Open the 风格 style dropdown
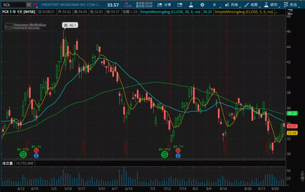305x192 pixels. point(232,5)
